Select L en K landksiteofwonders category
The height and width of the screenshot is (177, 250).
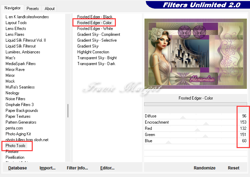(27, 17)
